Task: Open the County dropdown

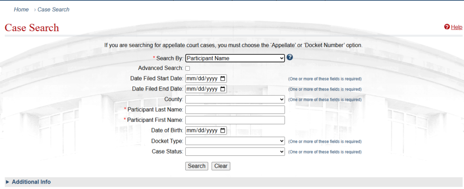Action: (235, 99)
